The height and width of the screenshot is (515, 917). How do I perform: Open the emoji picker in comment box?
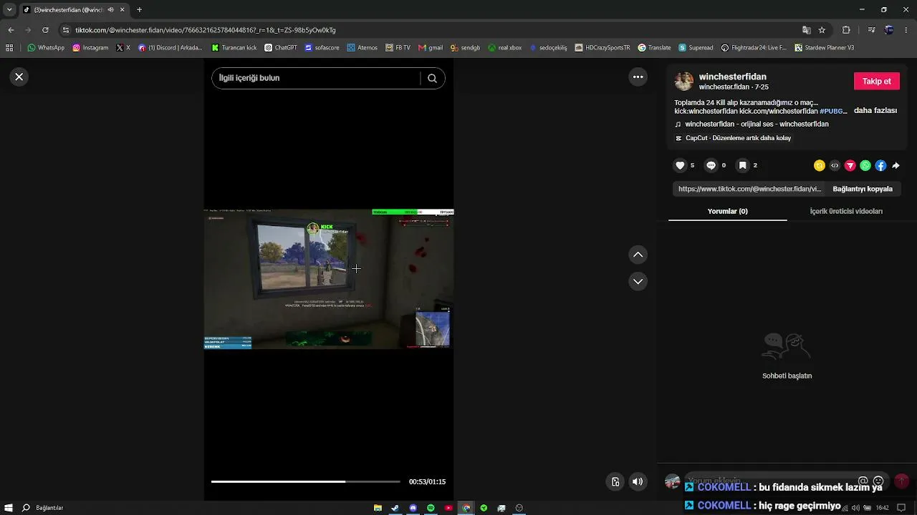pyautogui.click(x=878, y=481)
